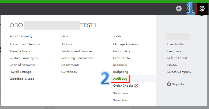Click the external link icon beside Order Checks
The height and width of the screenshot is (109, 209).
point(136,86)
